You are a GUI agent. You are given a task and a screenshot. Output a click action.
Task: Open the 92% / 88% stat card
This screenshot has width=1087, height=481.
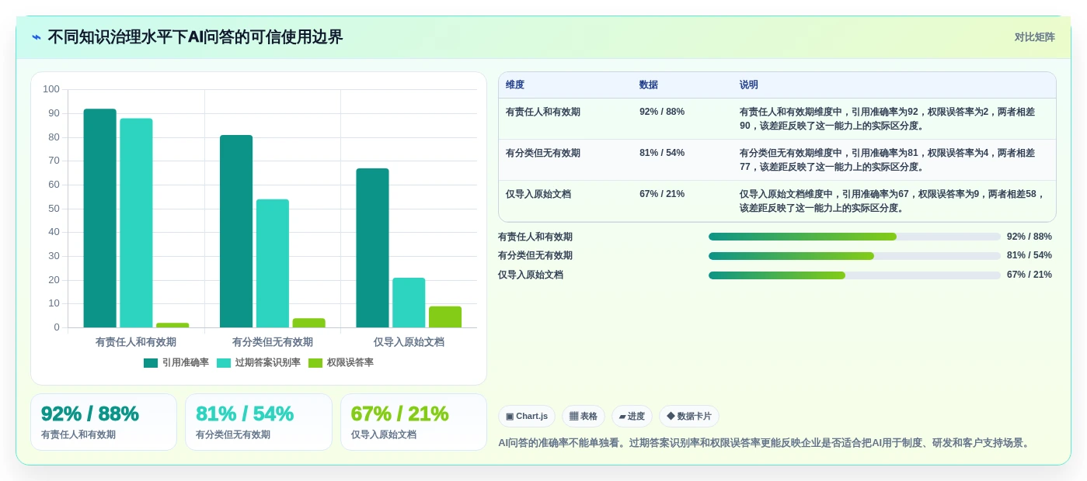[x=104, y=422]
